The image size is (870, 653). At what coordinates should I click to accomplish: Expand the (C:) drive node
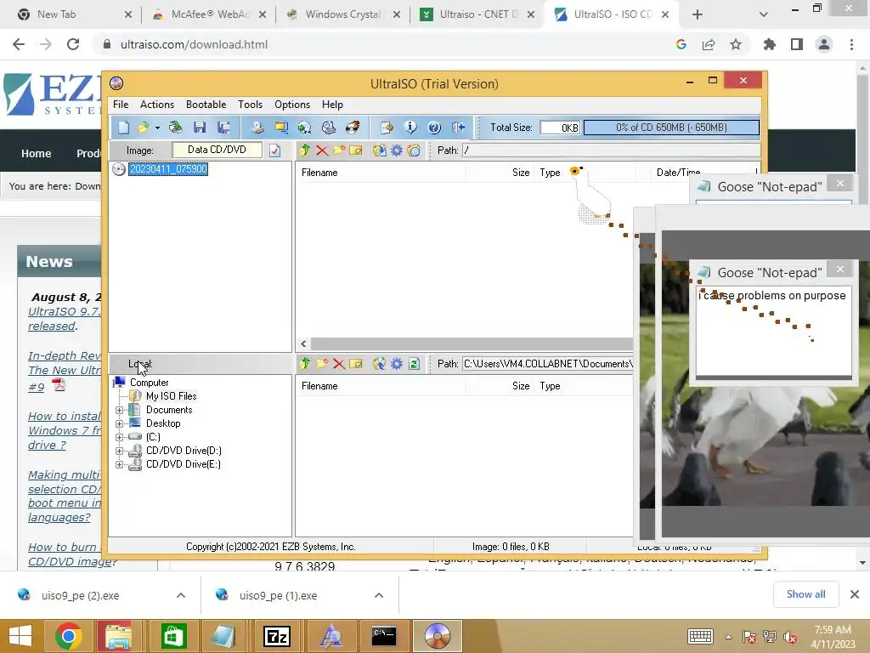click(119, 438)
